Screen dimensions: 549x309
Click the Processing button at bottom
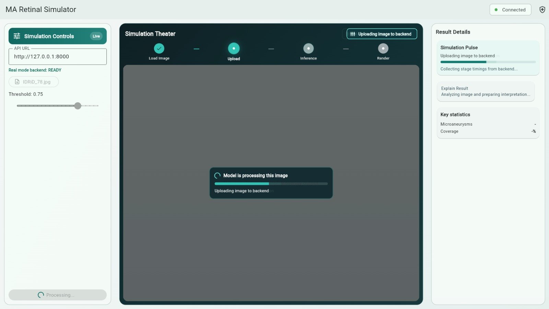pyautogui.click(x=58, y=295)
